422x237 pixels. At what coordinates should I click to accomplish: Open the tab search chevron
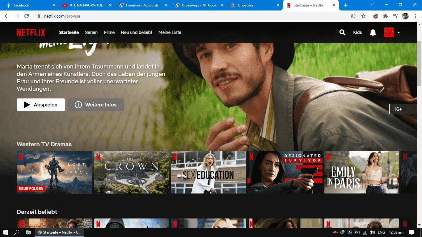point(372,5)
